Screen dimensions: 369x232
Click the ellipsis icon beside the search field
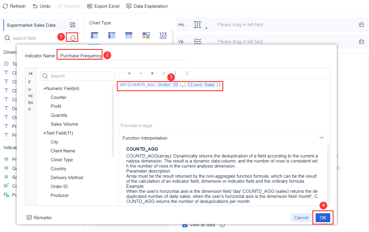pos(72,38)
